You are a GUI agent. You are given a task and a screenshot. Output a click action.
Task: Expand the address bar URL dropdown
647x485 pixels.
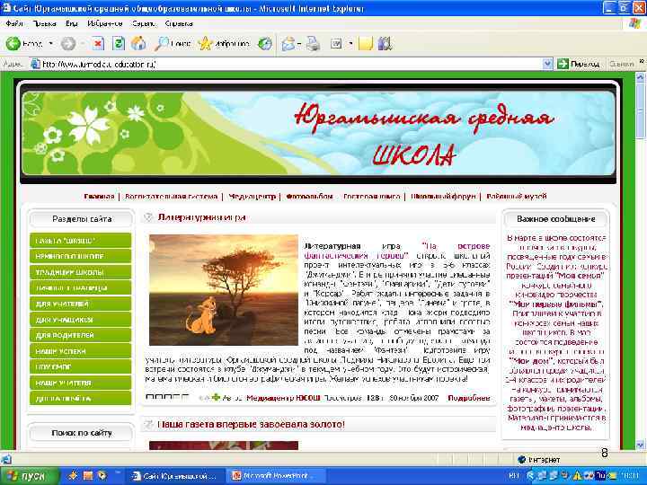(x=547, y=64)
